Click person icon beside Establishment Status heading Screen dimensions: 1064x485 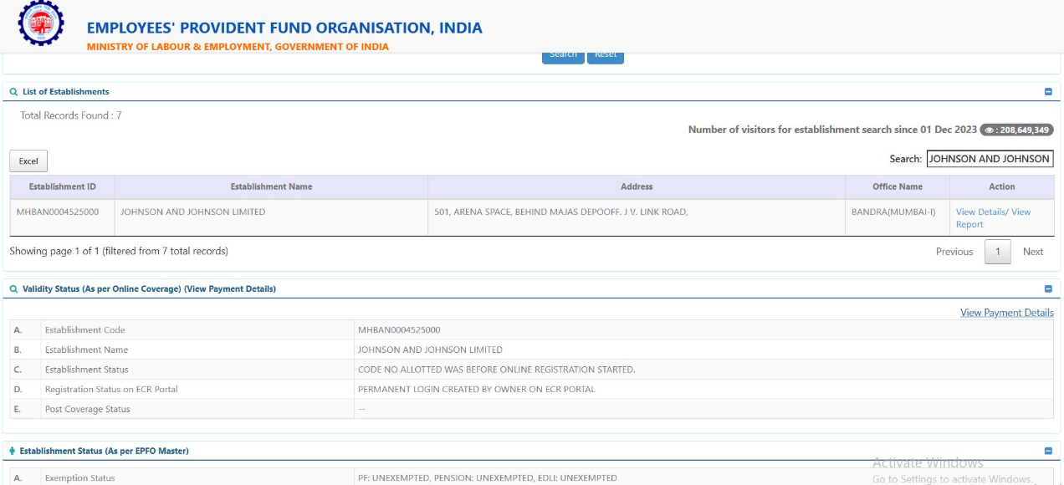coord(13,452)
